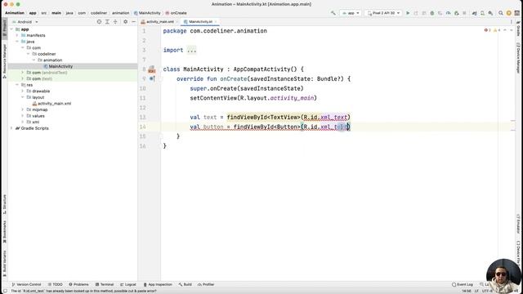Click Select Opened File target icon
Screen dimensions: 523x294
pyautogui.click(x=99, y=22)
